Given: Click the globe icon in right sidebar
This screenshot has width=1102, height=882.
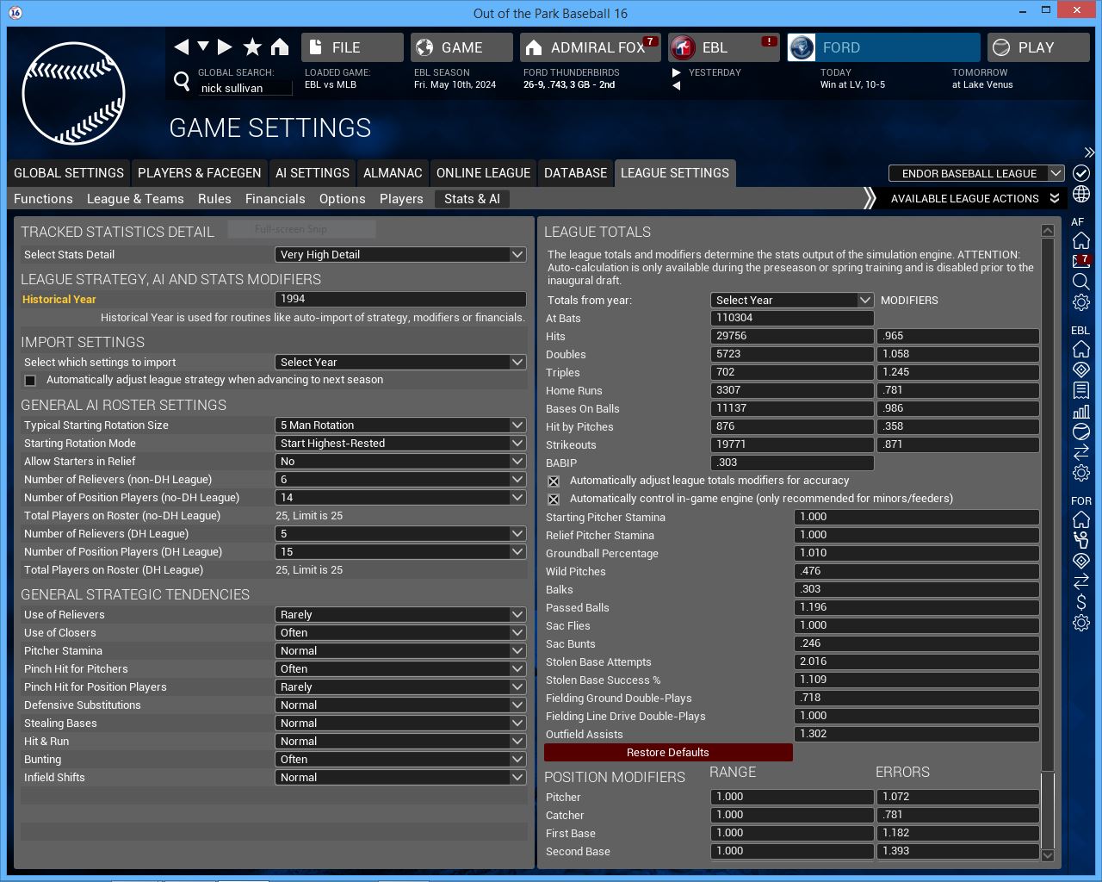Looking at the screenshot, I should click(1081, 194).
